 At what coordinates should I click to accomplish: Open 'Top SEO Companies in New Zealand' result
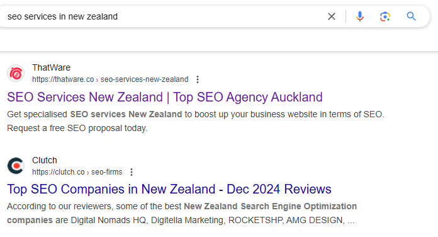click(x=169, y=189)
